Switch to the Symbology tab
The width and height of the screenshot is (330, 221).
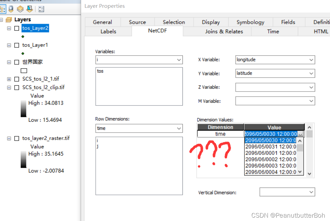pyautogui.click(x=250, y=22)
